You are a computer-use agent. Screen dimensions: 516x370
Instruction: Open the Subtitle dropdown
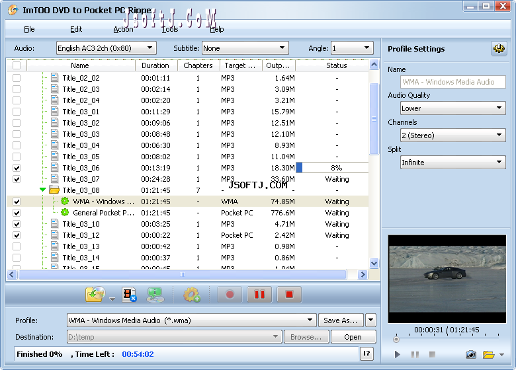[x=245, y=48]
